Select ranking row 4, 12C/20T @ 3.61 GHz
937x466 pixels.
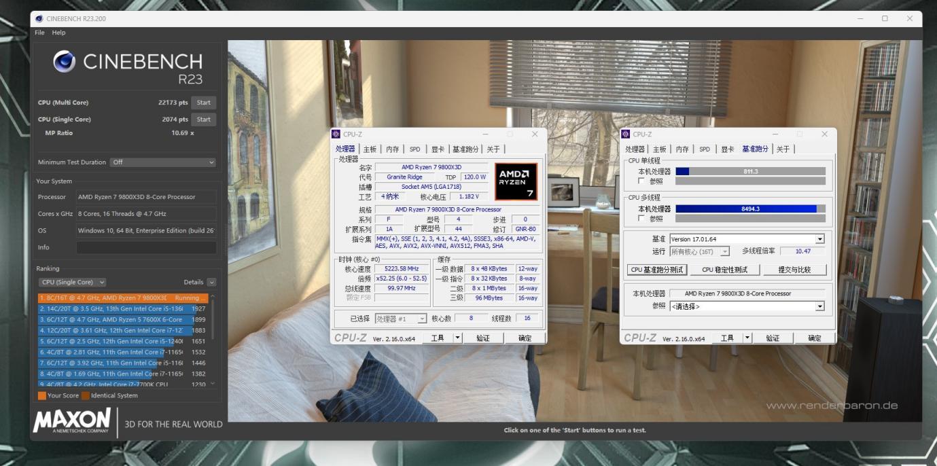(124, 330)
